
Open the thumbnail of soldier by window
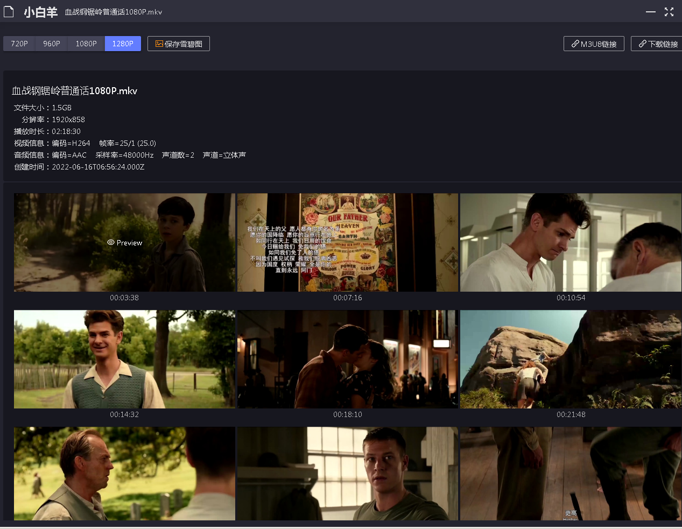(x=348, y=474)
